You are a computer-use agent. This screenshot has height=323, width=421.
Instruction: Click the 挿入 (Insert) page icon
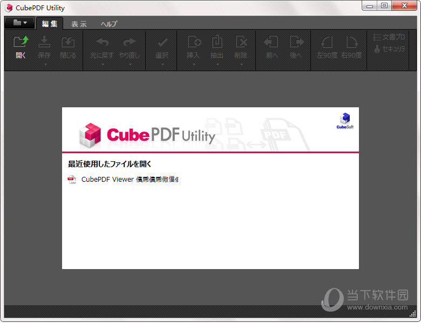(x=194, y=42)
